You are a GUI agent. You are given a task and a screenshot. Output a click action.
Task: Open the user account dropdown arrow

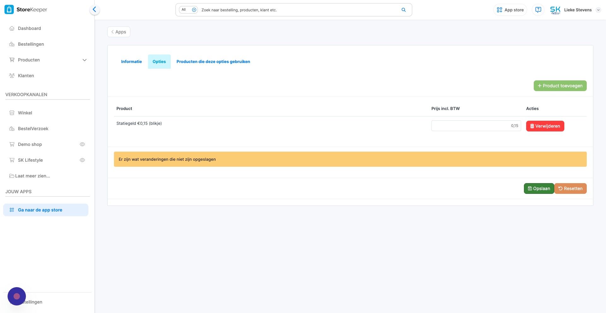[x=598, y=10]
